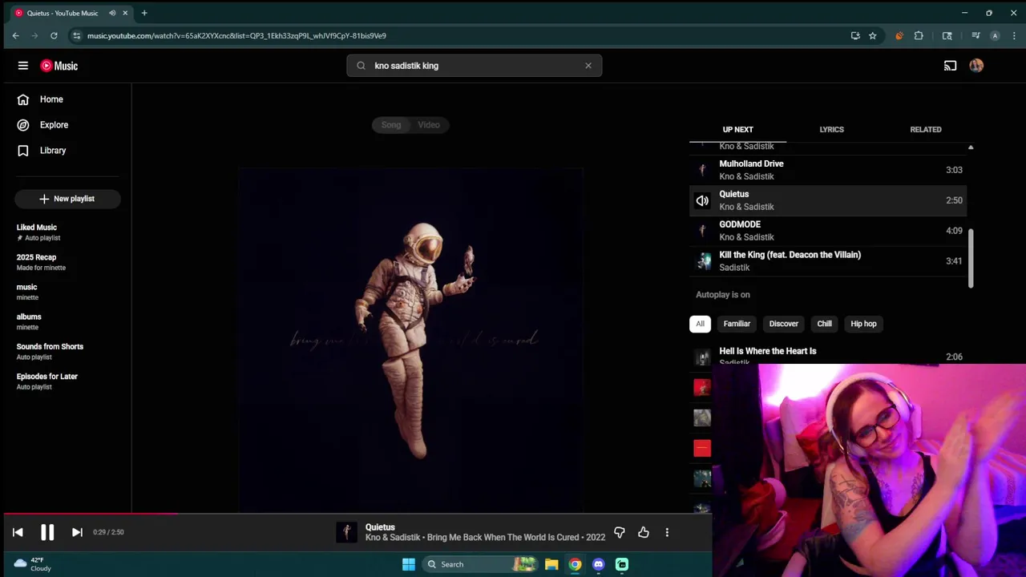
Task: Click the Quietus speaker icon in queue
Action: [702, 200]
